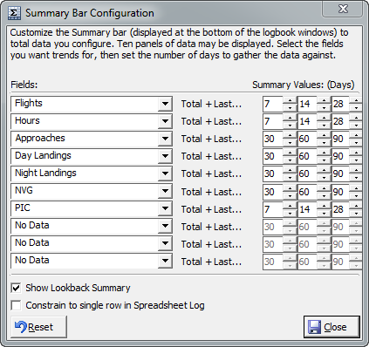369x347 pixels.
Task: Increase Flights 14 days value
Action: pyautogui.click(x=324, y=100)
